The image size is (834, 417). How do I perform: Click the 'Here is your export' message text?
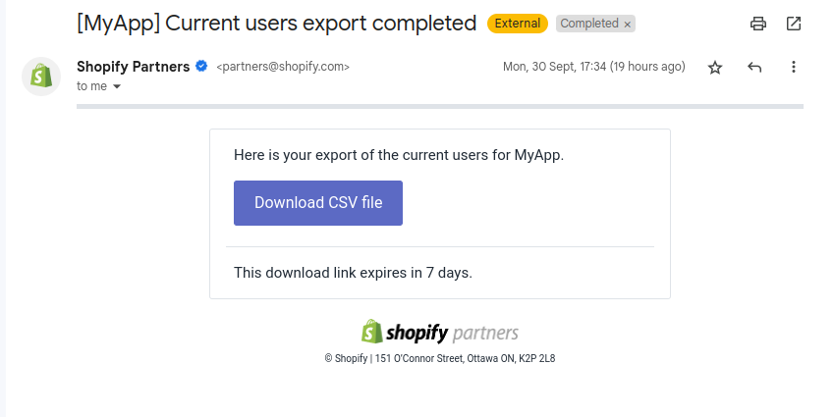399,155
